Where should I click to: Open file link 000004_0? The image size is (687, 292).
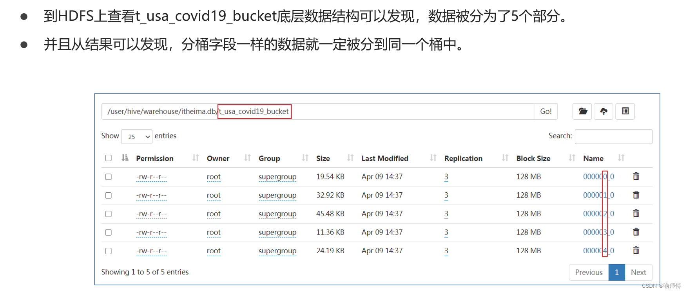[598, 251]
